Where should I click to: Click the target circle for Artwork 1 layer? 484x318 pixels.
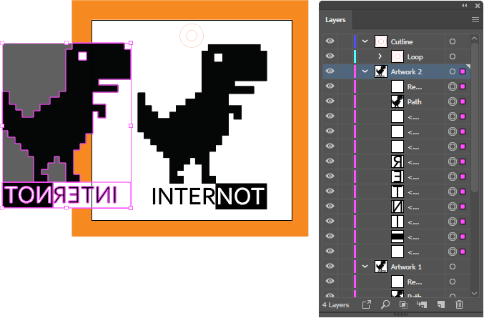pos(453,267)
